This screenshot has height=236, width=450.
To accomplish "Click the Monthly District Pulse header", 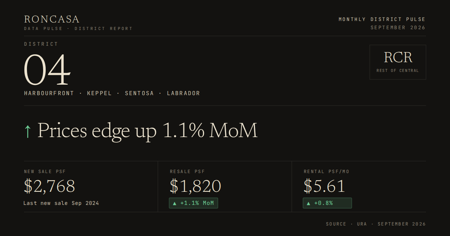I will (x=382, y=19).
